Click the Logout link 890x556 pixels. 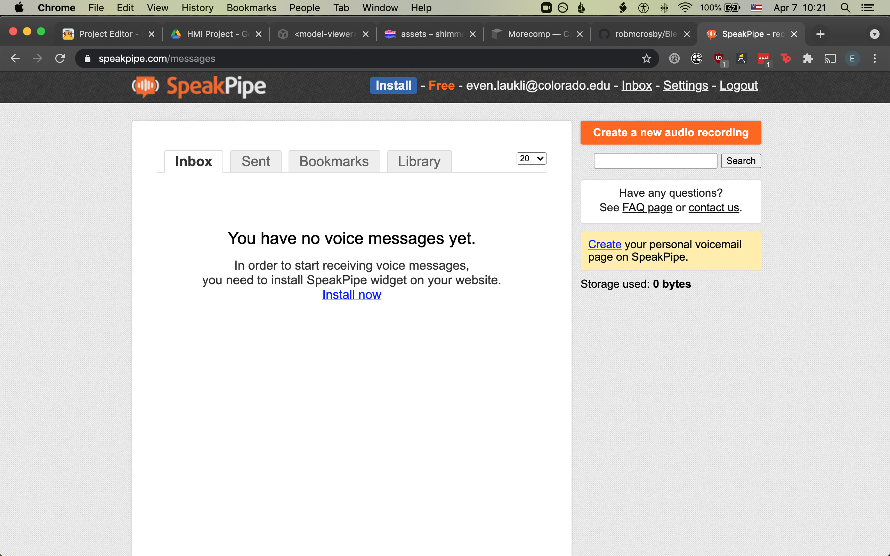pos(738,85)
